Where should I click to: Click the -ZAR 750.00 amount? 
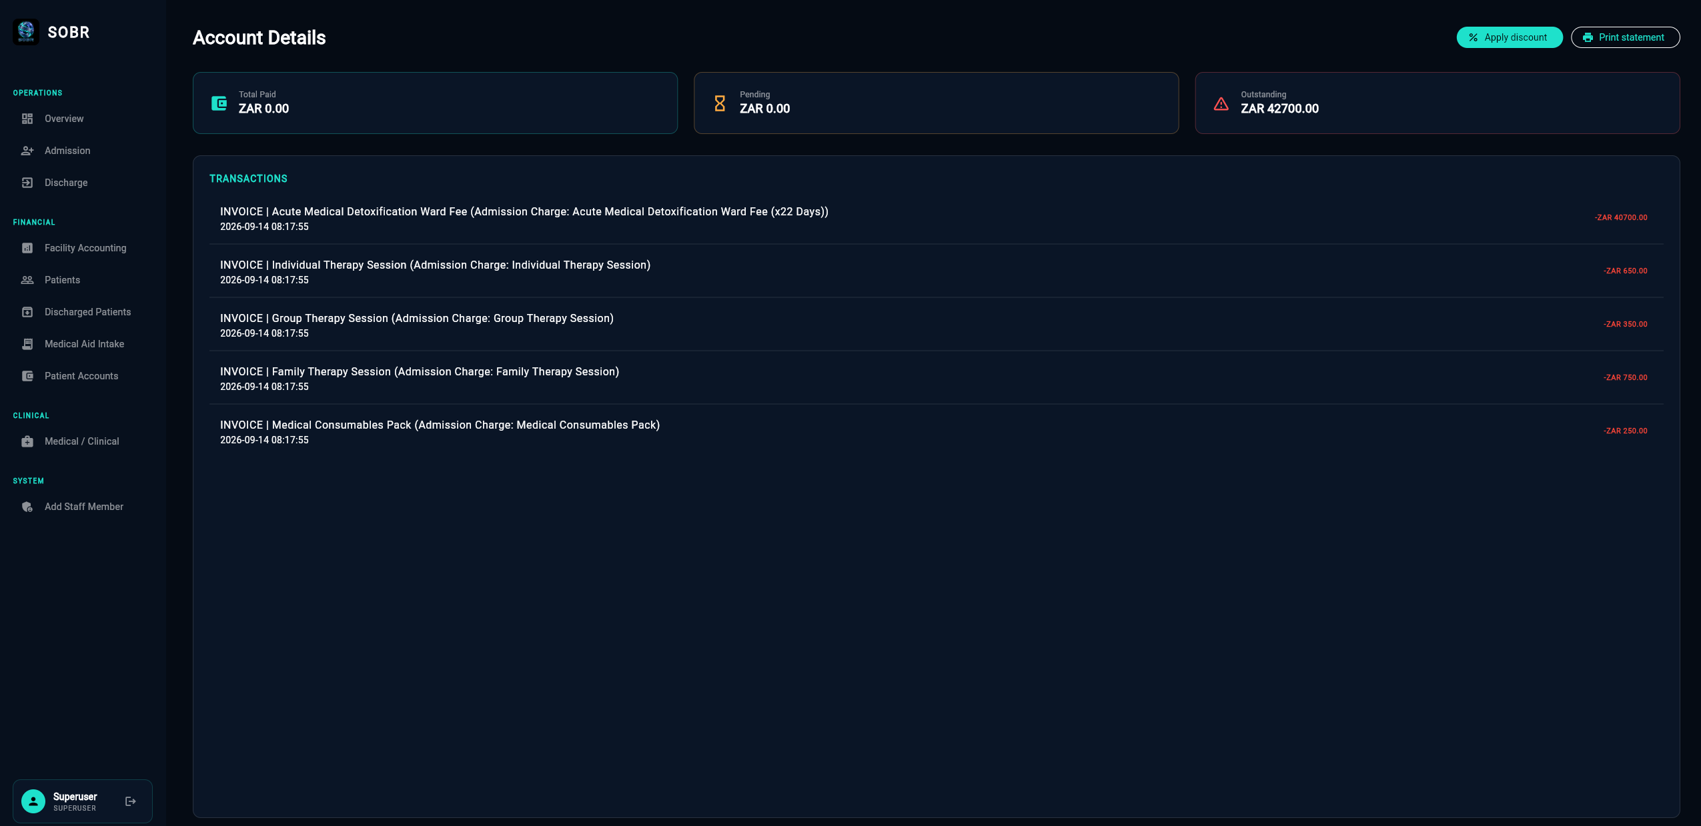pos(1625,377)
